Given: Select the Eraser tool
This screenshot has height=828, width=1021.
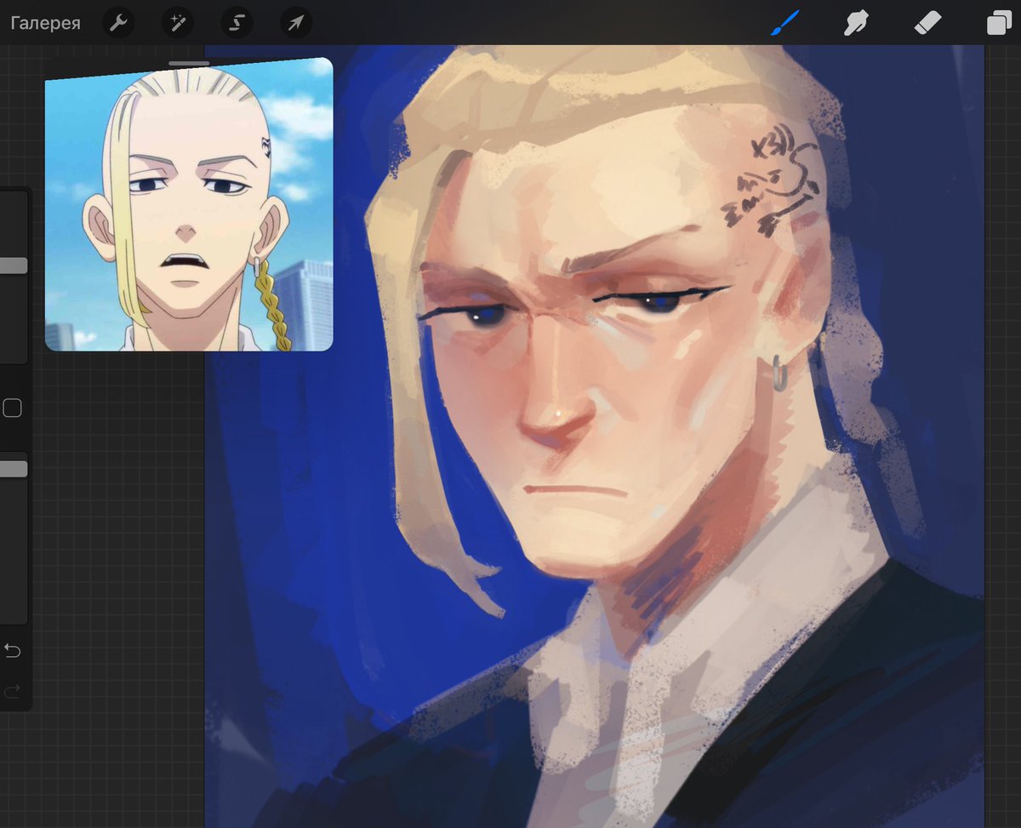Looking at the screenshot, I should [927, 23].
